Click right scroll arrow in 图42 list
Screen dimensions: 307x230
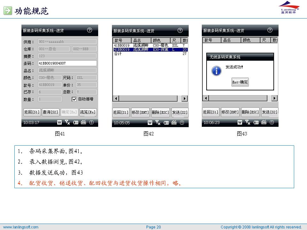pyautogui.click(x=185, y=99)
